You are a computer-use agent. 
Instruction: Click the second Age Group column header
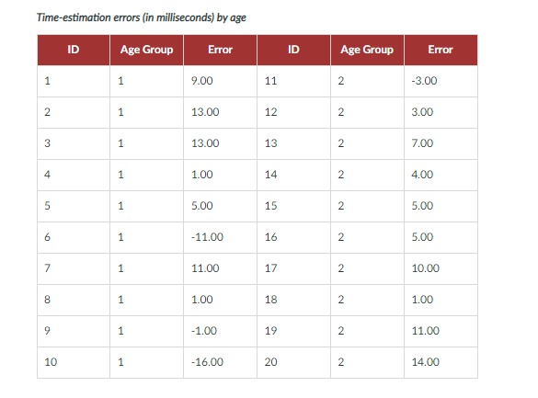pyautogui.click(x=367, y=50)
